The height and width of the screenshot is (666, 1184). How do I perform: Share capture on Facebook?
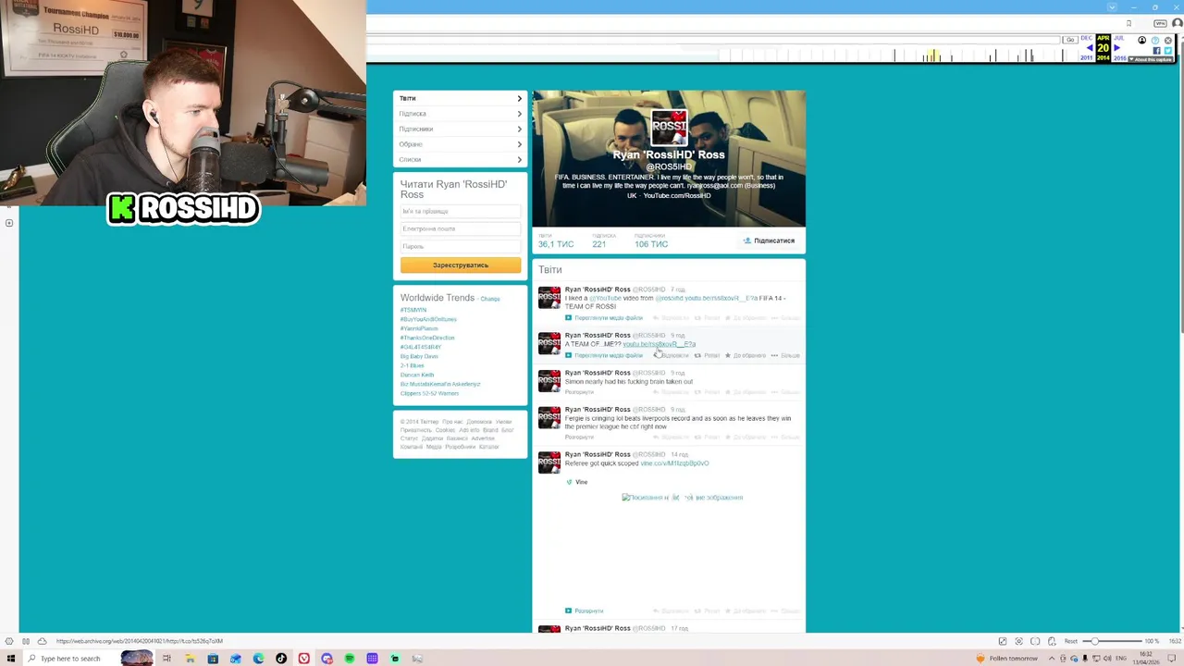click(1157, 51)
